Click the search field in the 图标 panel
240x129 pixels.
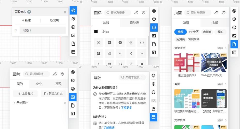coord(117,13)
